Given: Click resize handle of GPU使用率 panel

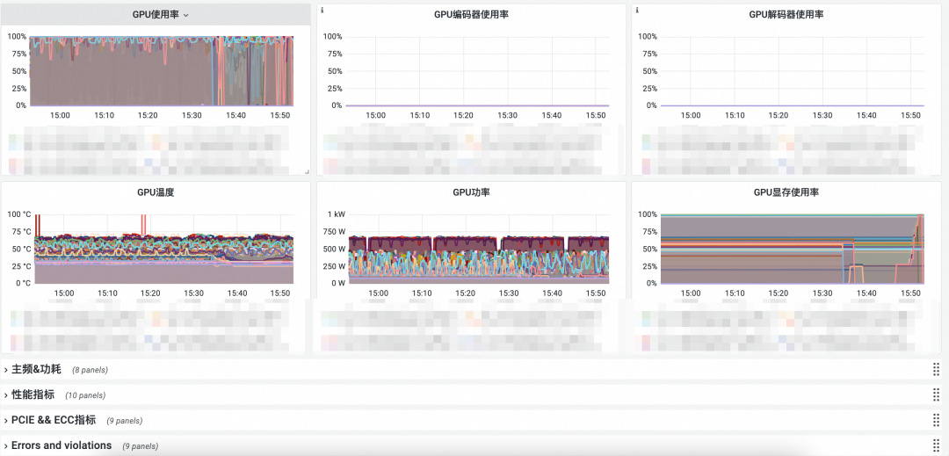Looking at the screenshot, I should click(x=308, y=171).
